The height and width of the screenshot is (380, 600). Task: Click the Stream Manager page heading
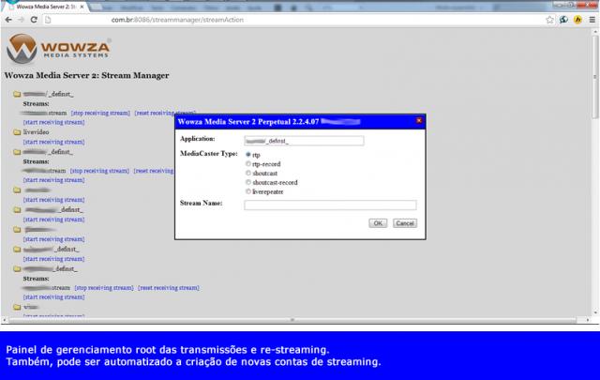pyautogui.click(x=86, y=75)
